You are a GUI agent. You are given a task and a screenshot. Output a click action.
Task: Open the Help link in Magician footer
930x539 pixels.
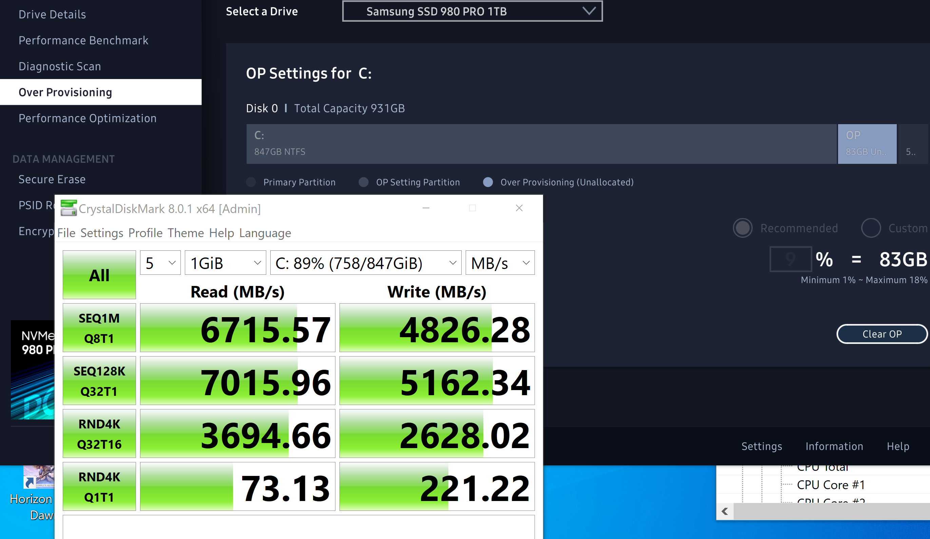pyautogui.click(x=898, y=446)
